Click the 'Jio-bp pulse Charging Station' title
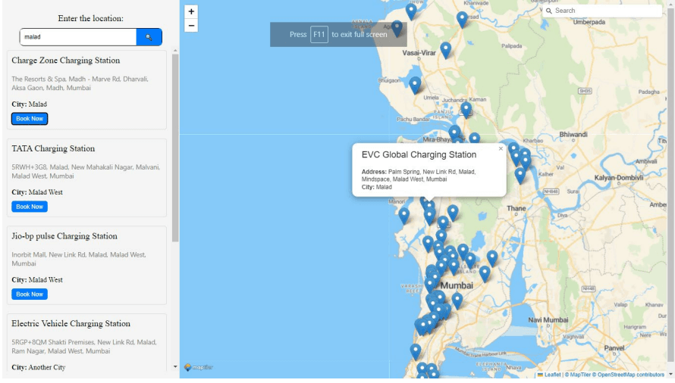Viewport: 675px width, 383px height. click(64, 236)
